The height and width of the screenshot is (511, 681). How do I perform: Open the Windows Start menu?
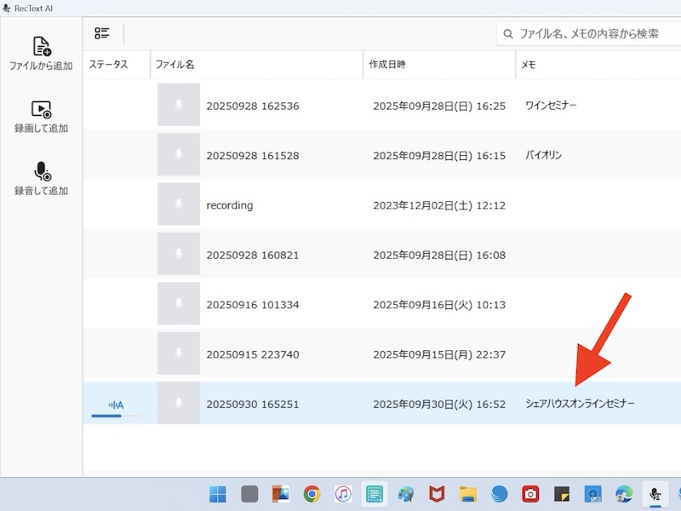coord(218,494)
